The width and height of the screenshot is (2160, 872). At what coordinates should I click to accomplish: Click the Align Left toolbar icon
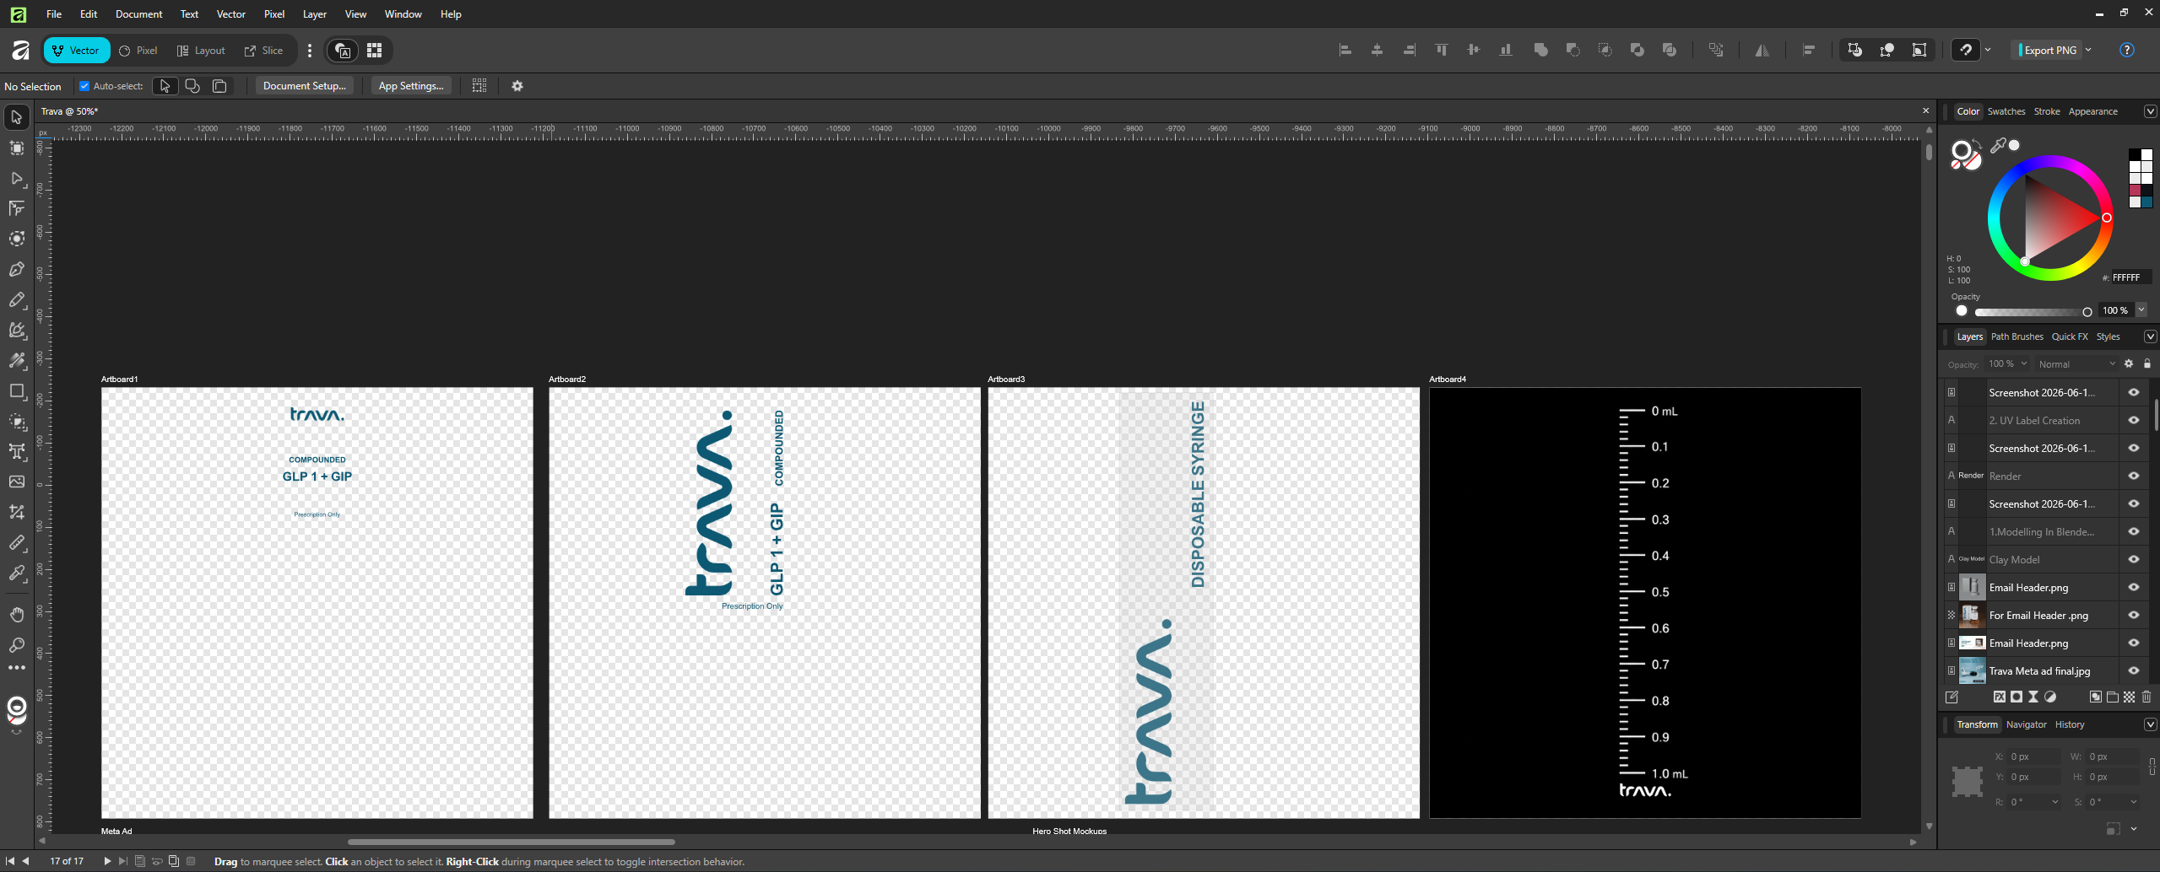pos(1345,51)
